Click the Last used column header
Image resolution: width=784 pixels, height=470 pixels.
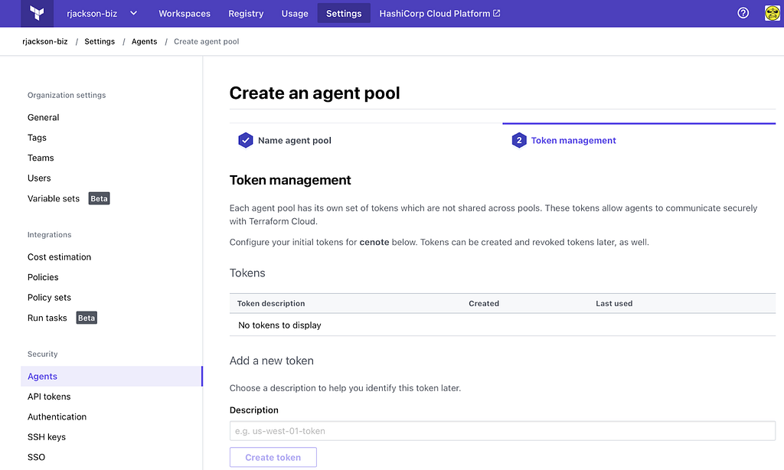[614, 303]
